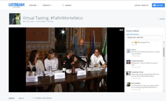Select the Videos tab
166x101 pixels.
click(11, 98)
